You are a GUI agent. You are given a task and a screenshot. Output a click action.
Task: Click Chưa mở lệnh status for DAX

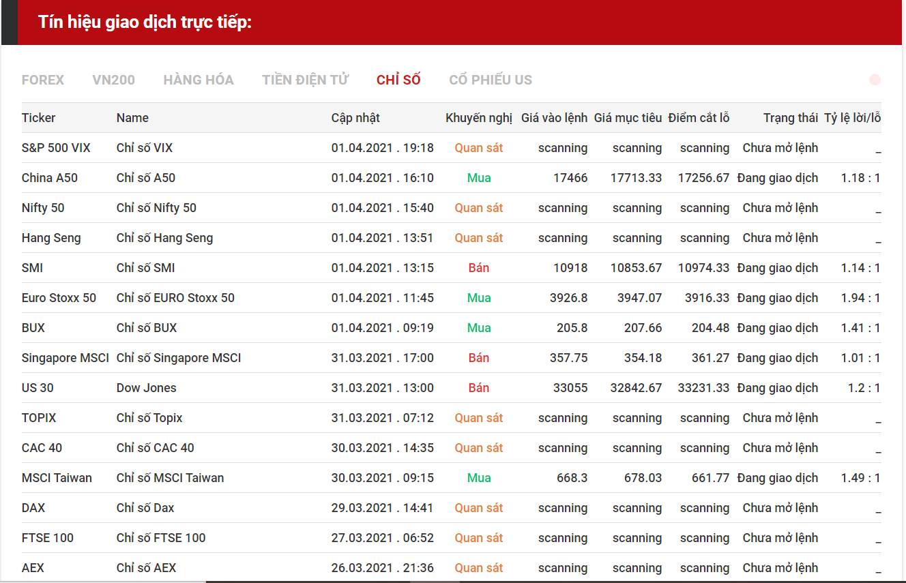[780, 508]
